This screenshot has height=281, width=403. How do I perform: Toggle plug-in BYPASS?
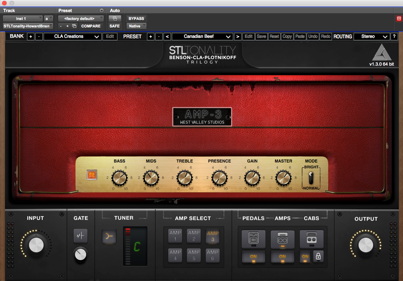pyautogui.click(x=136, y=19)
